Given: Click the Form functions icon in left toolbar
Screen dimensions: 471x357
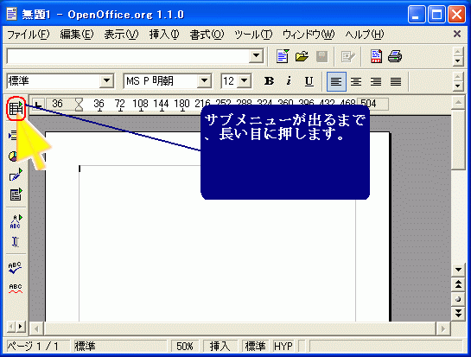Looking at the screenshot, I should pos(16,194).
